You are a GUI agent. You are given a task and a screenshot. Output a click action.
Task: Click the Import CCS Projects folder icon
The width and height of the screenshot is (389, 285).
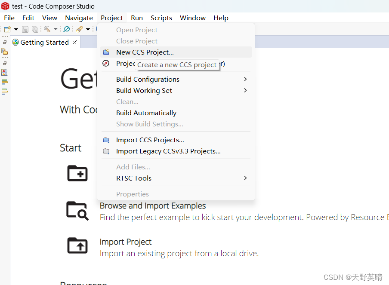(106, 140)
